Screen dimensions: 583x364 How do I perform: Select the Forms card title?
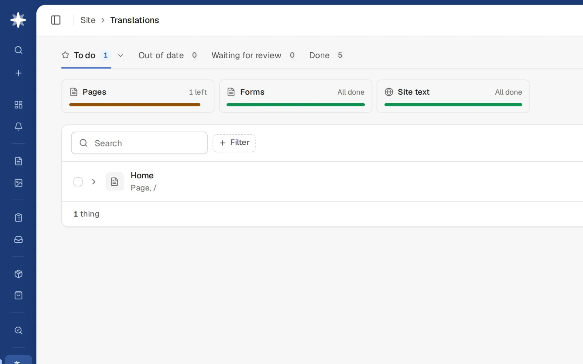(252, 92)
